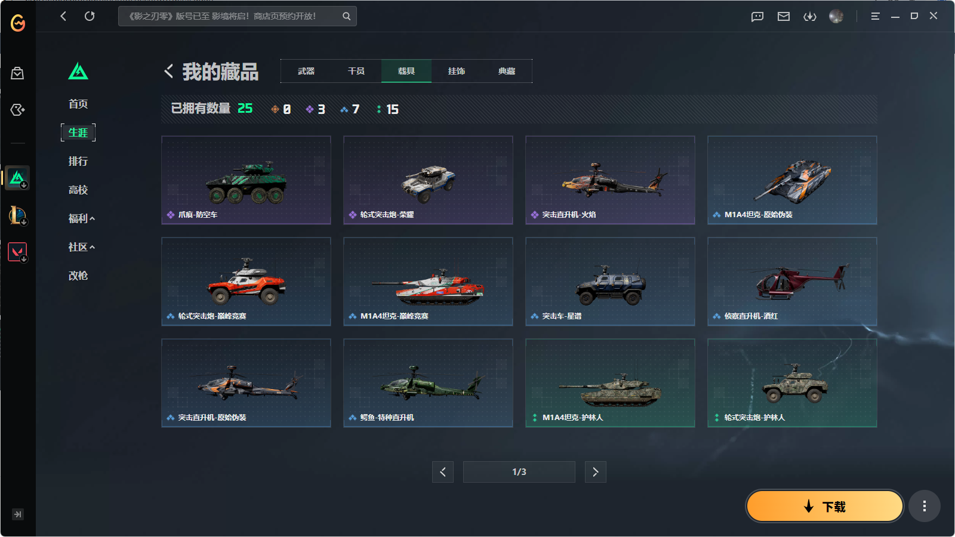Open the store bag icon in sidebar

tap(17, 73)
